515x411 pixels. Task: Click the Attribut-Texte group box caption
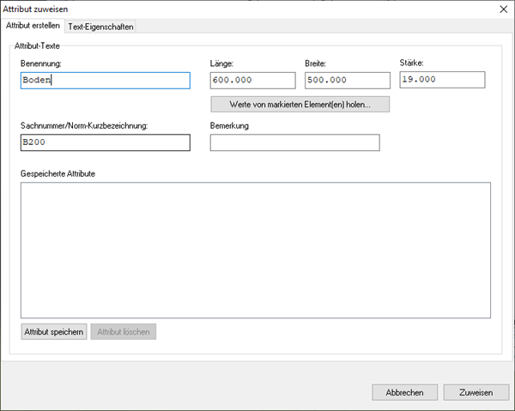point(37,44)
